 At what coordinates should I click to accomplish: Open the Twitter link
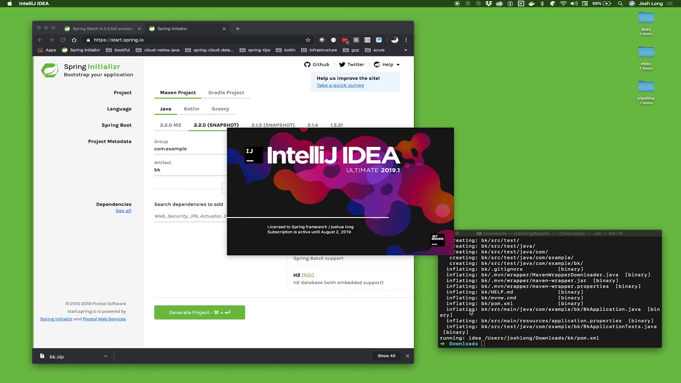(x=352, y=64)
